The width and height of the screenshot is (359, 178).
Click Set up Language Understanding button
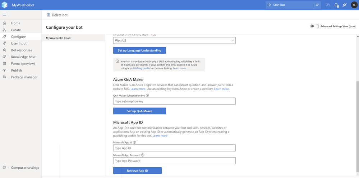(139, 50)
